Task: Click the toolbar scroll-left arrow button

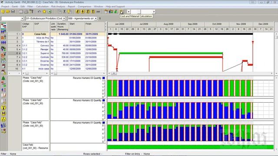Action: click(x=129, y=12)
